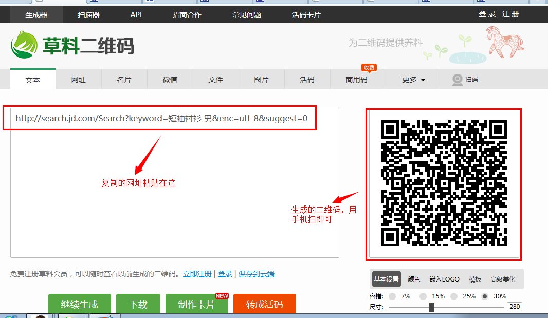Open 常见问题 from the top menu
The image size is (548, 318).
247,14
